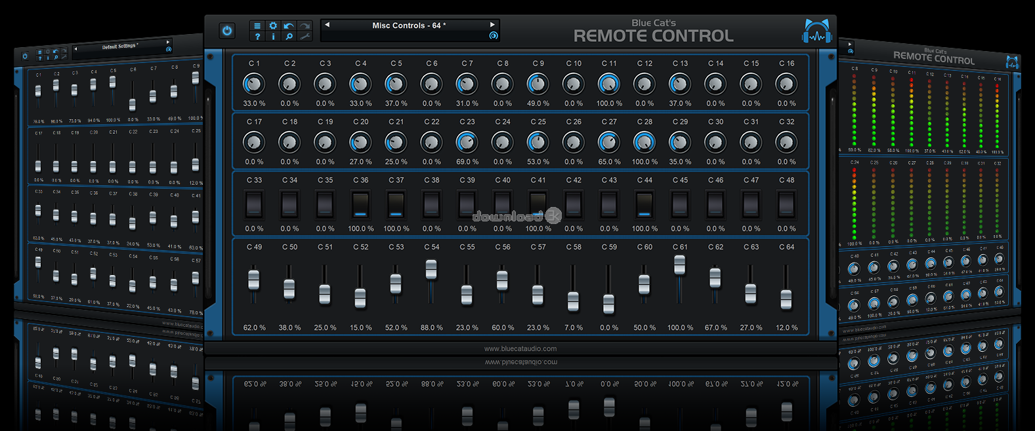The width and height of the screenshot is (1035, 431).
Task: Click the C 7 knob
Action: [467, 84]
